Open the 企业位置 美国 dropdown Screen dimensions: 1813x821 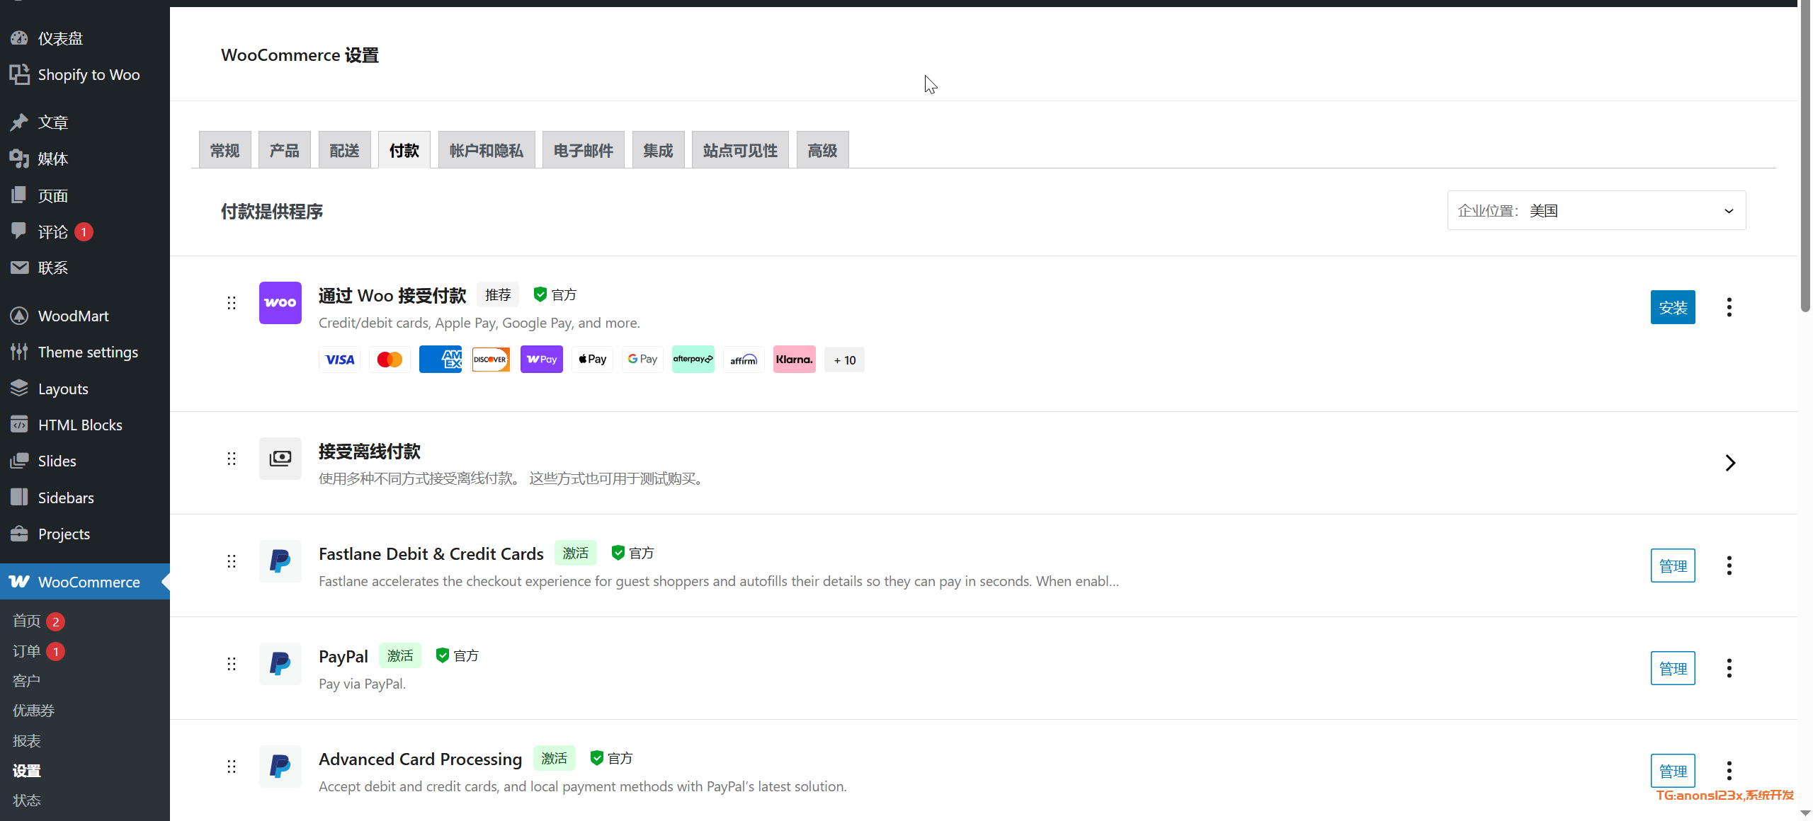[x=1596, y=210]
